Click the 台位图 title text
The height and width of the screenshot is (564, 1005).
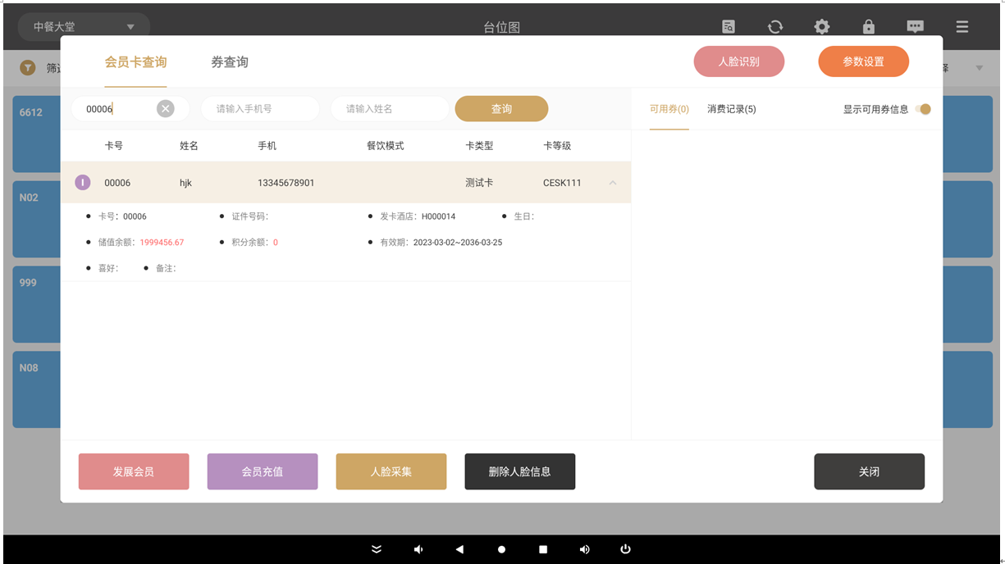pyautogui.click(x=502, y=27)
